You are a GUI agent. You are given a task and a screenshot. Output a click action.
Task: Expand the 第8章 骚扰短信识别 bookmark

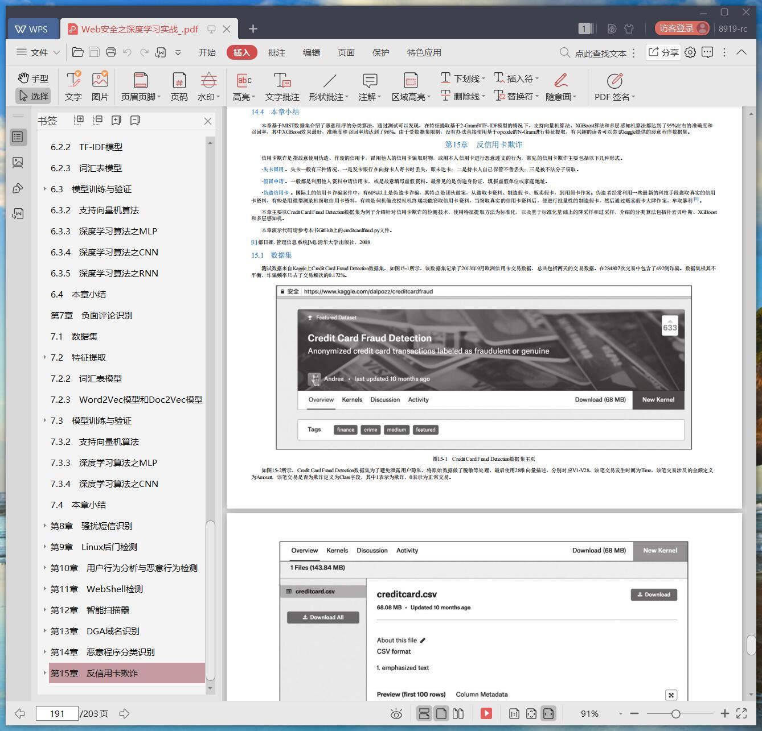click(x=45, y=526)
